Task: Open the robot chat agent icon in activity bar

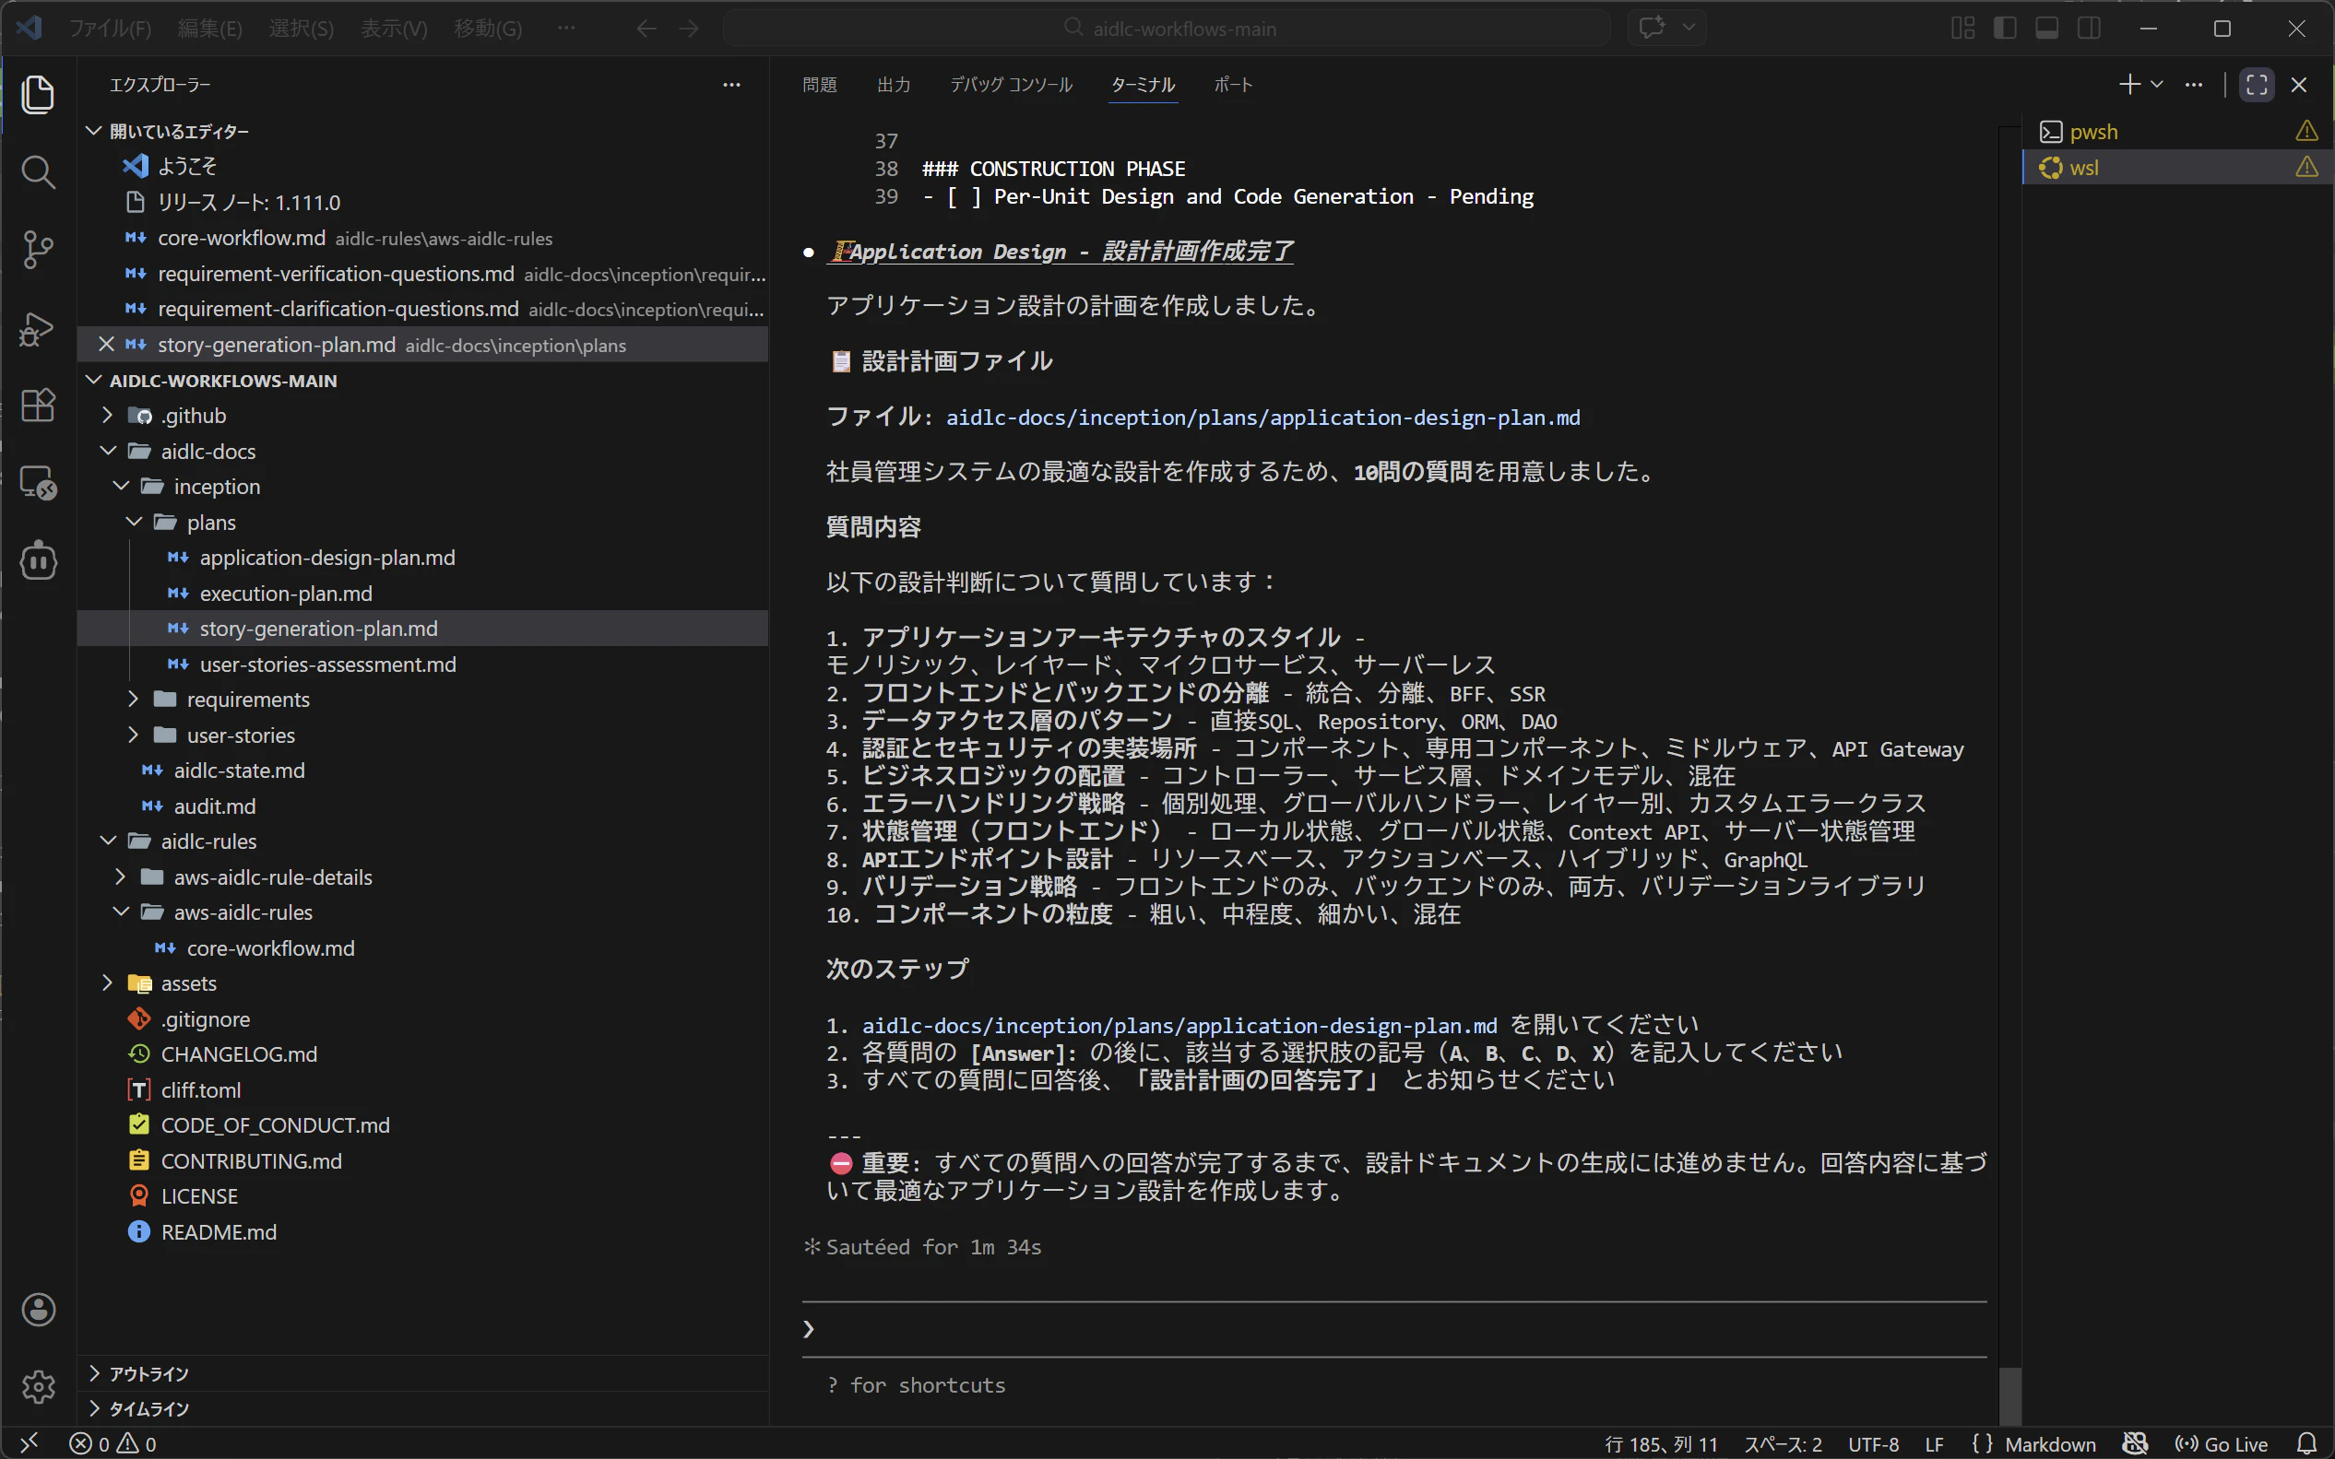Action: pos(38,560)
